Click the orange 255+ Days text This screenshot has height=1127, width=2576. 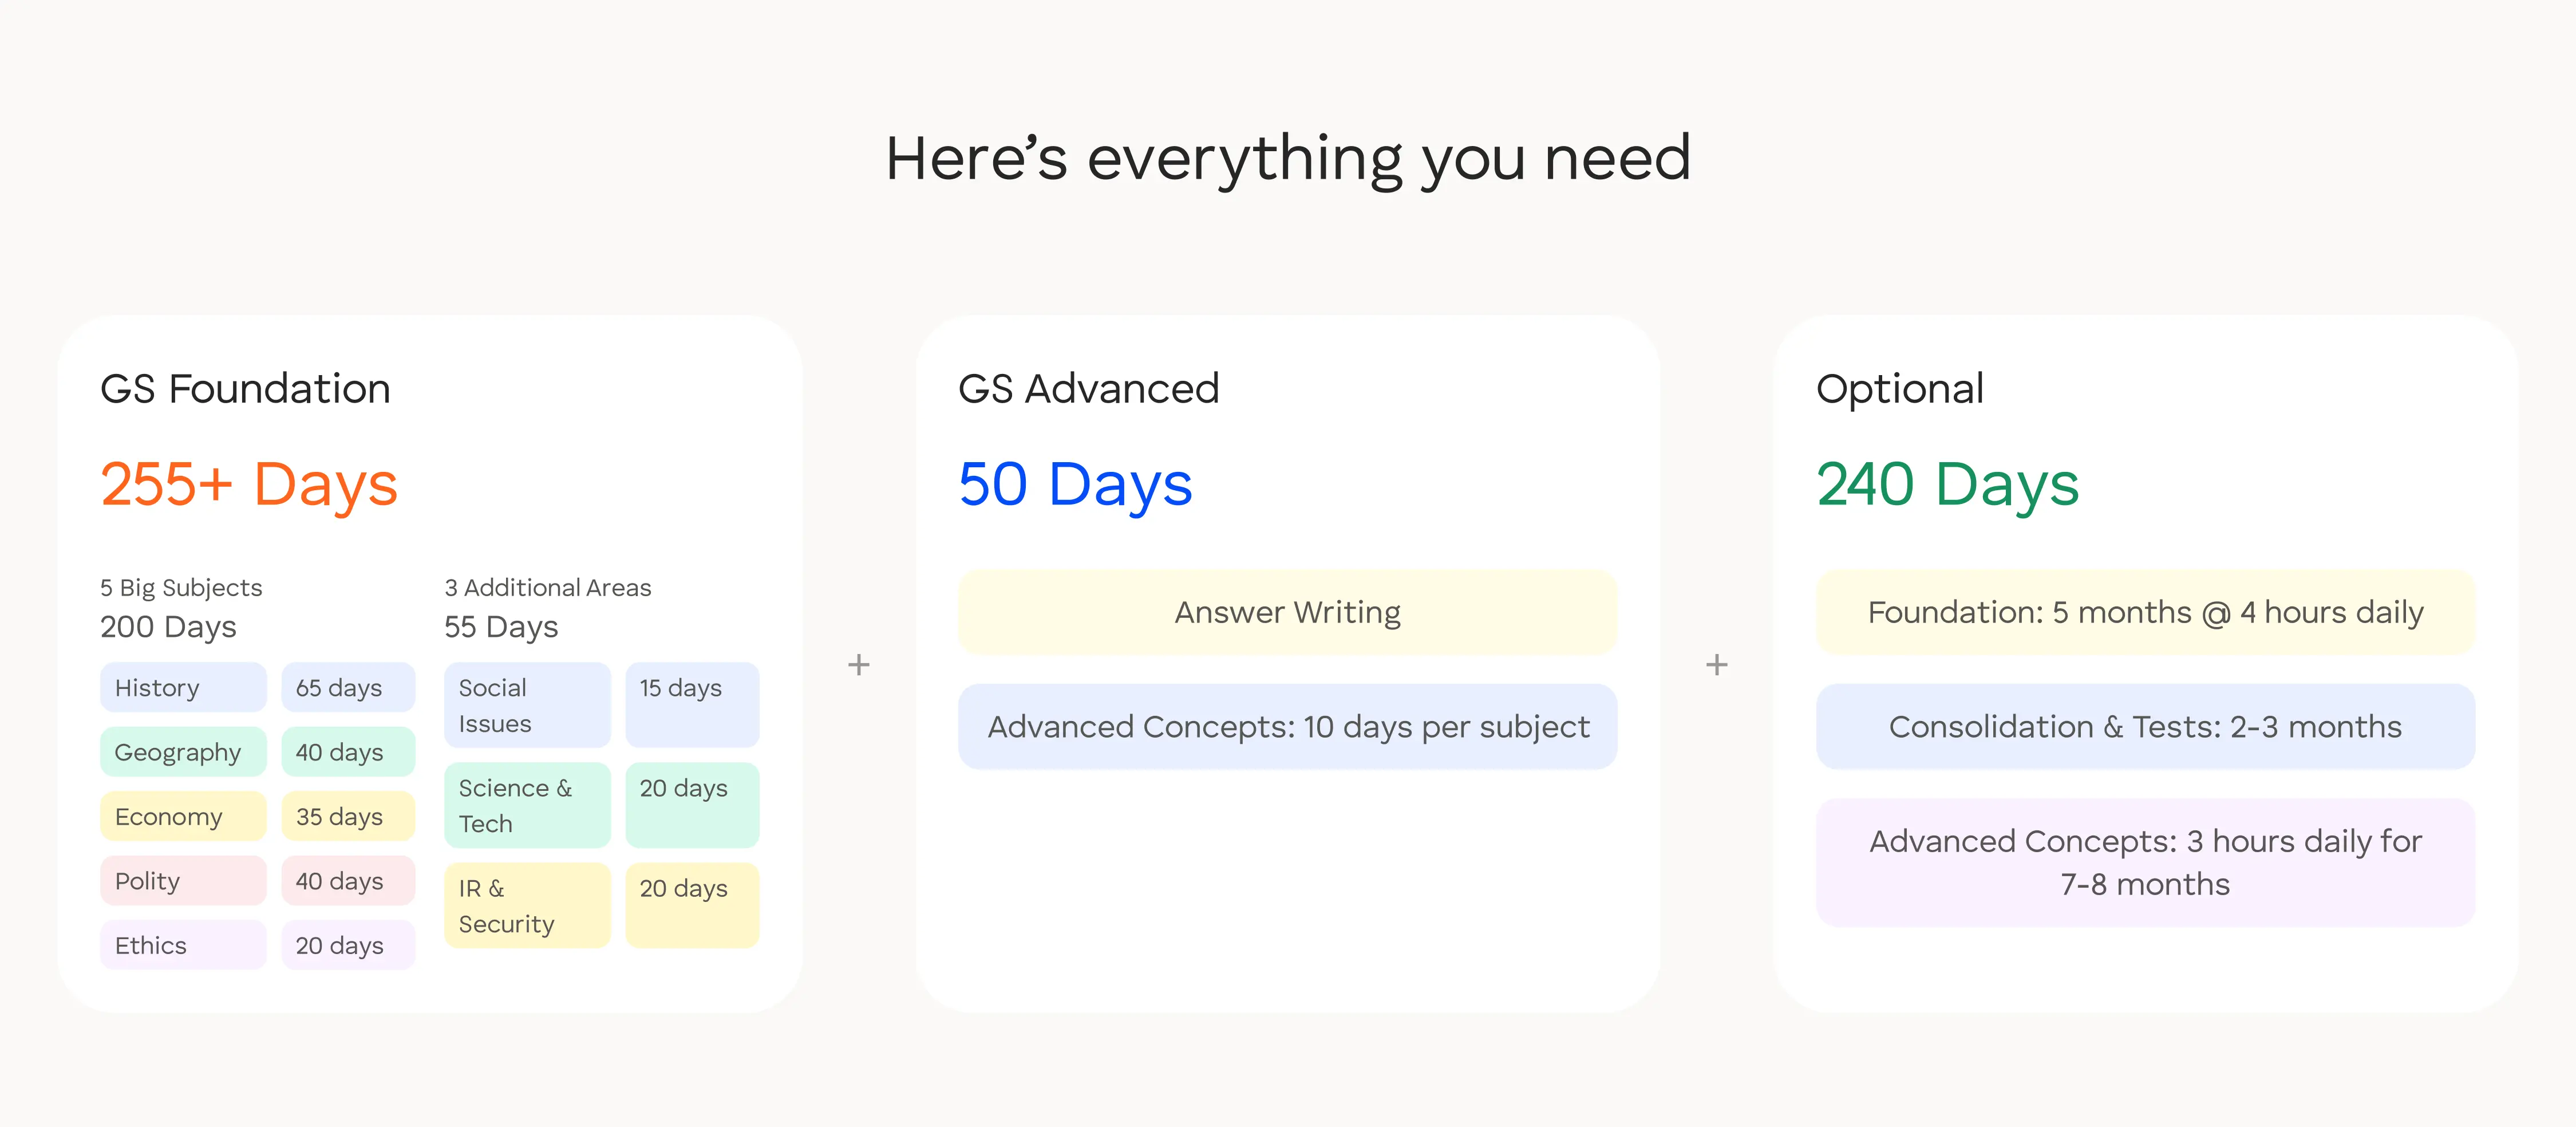coord(249,485)
